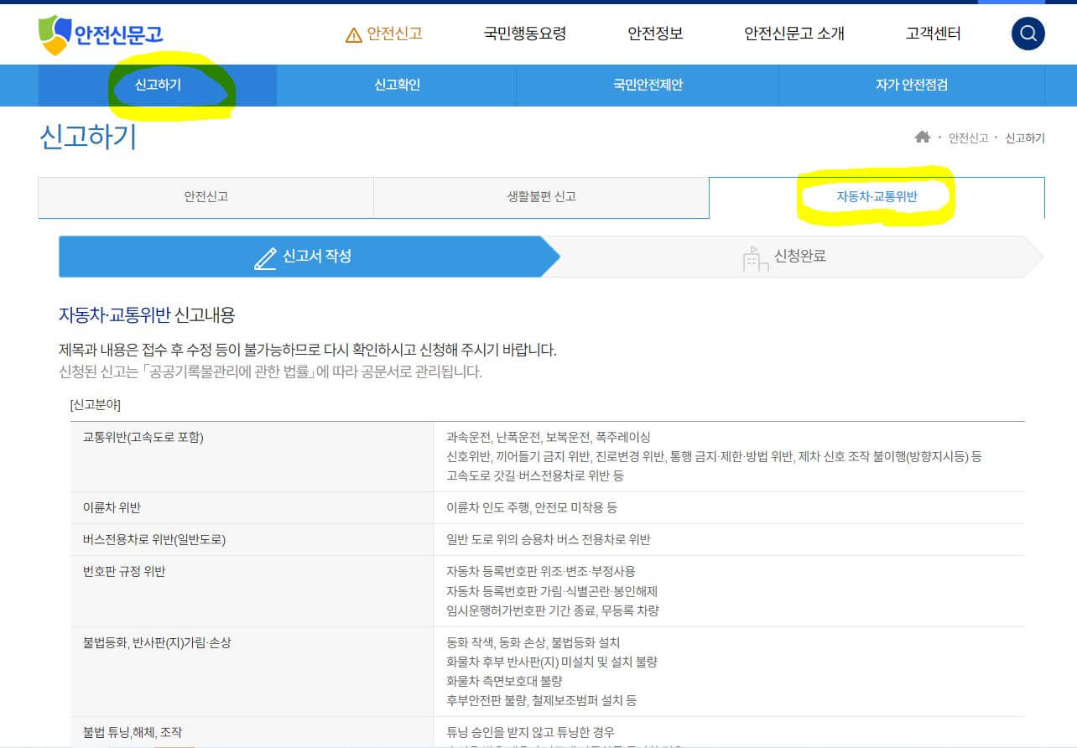
Task: Click the 안전신고 breadcrumb link
Action: pos(970,138)
